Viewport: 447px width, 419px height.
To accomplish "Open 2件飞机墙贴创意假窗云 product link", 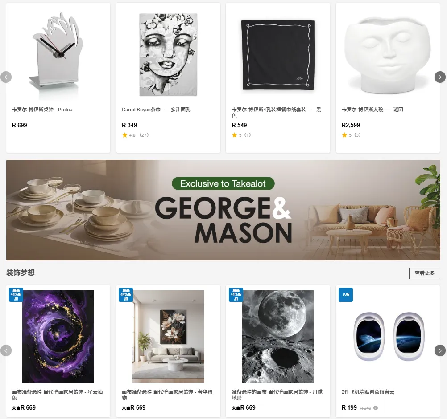I will tap(368, 392).
